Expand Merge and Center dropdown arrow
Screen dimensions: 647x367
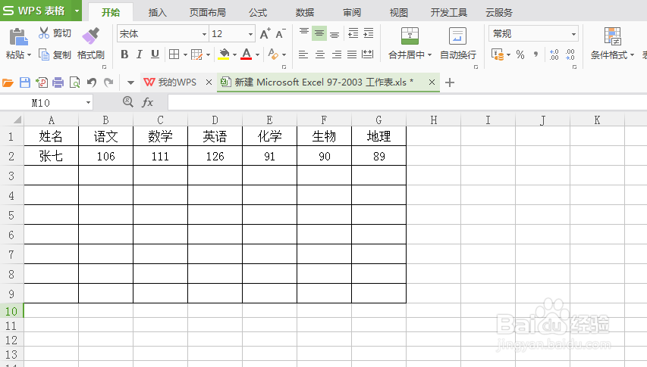(429, 54)
